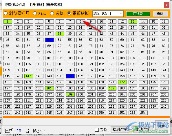Image resolution: width=172 pixels, height=136 pixels.
Task: Click the IP cell 25
Action: [x=91, y=27]
